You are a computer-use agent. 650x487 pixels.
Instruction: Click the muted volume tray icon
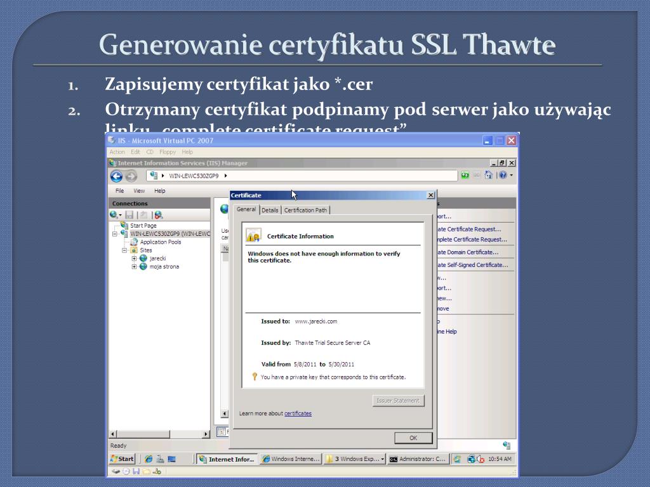click(x=481, y=459)
